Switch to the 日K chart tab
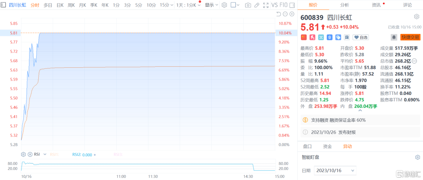 click(x=60, y=5)
